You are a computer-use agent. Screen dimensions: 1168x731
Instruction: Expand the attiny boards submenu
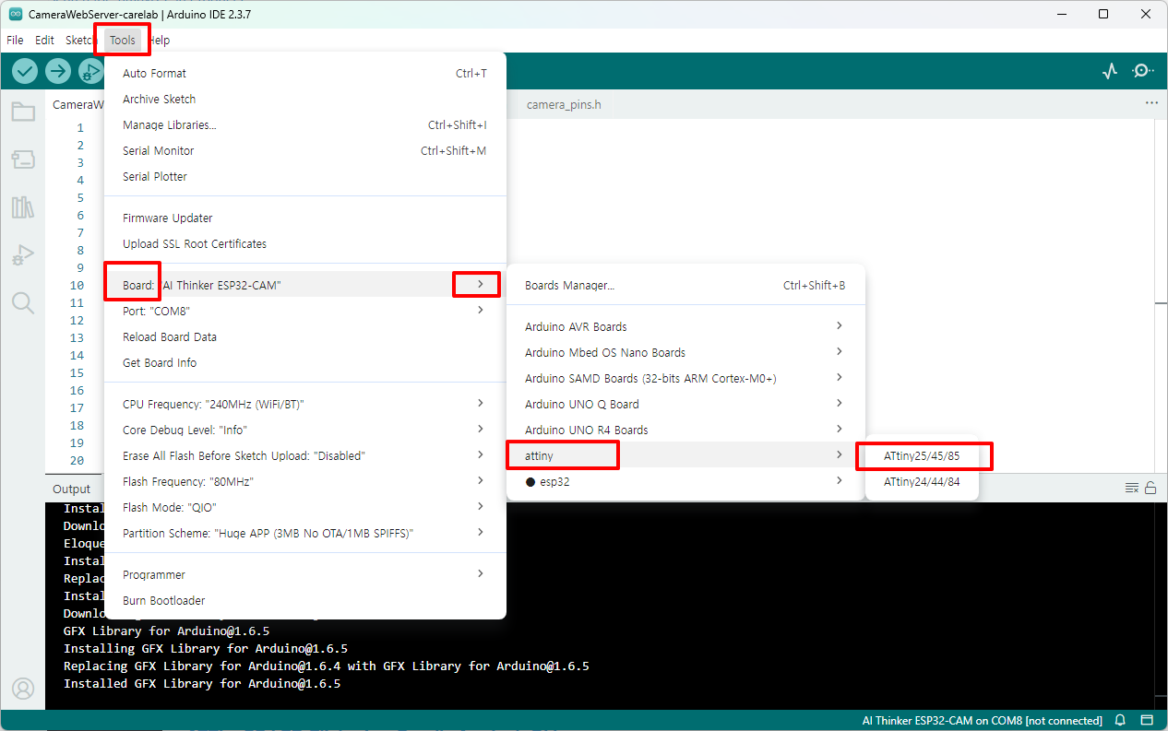(x=685, y=455)
